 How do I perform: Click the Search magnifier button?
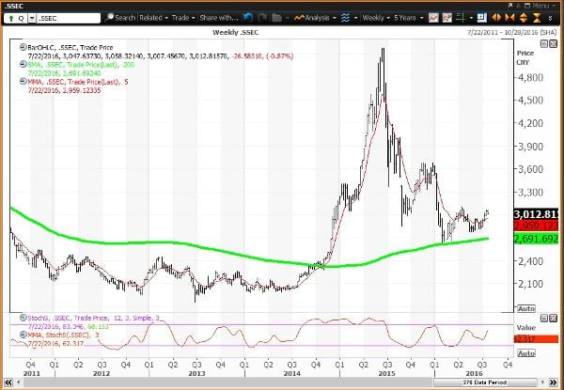(x=121, y=17)
